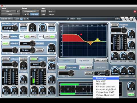Go to the previous preset with left arrow
The width and height of the screenshot is (137, 103).
point(28,19)
